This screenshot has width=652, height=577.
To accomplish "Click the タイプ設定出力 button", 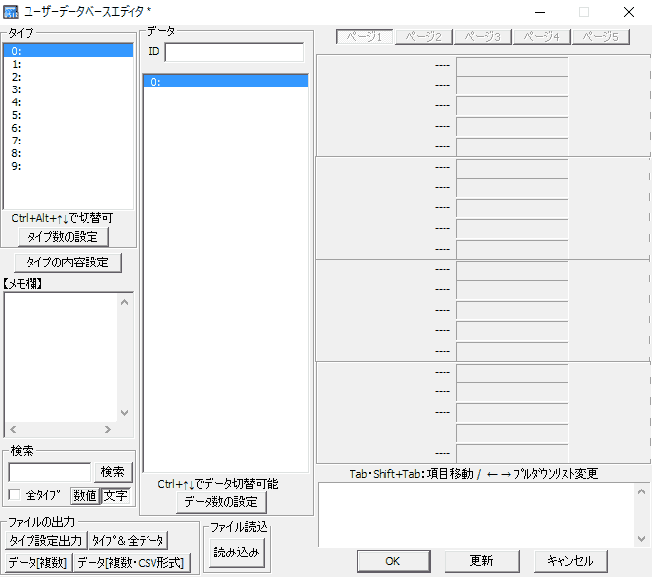I will tap(46, 541).
